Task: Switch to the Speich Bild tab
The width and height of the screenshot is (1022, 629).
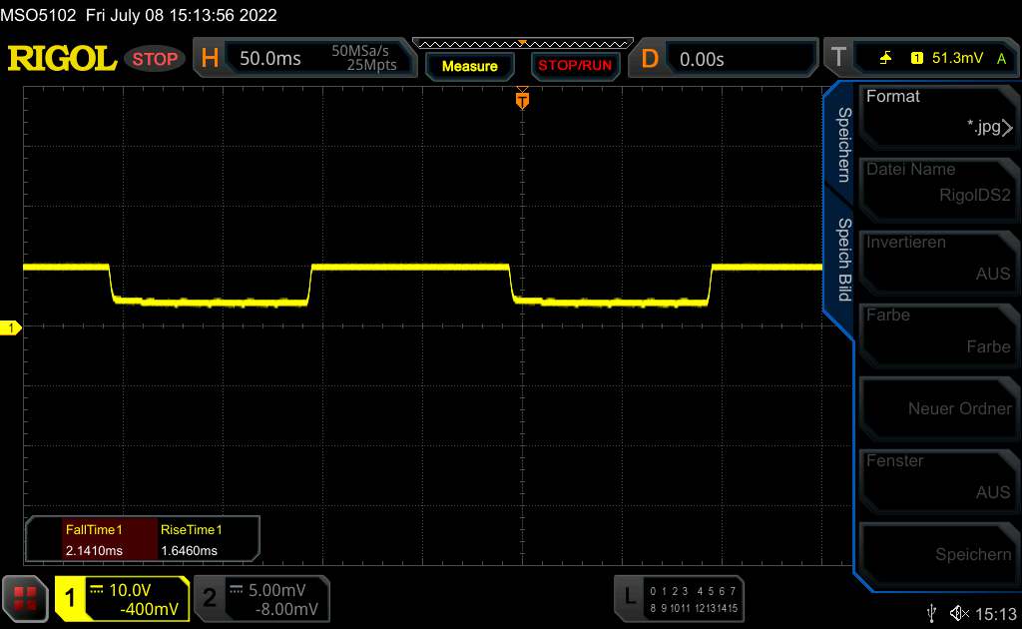Action: pos(843,260)
